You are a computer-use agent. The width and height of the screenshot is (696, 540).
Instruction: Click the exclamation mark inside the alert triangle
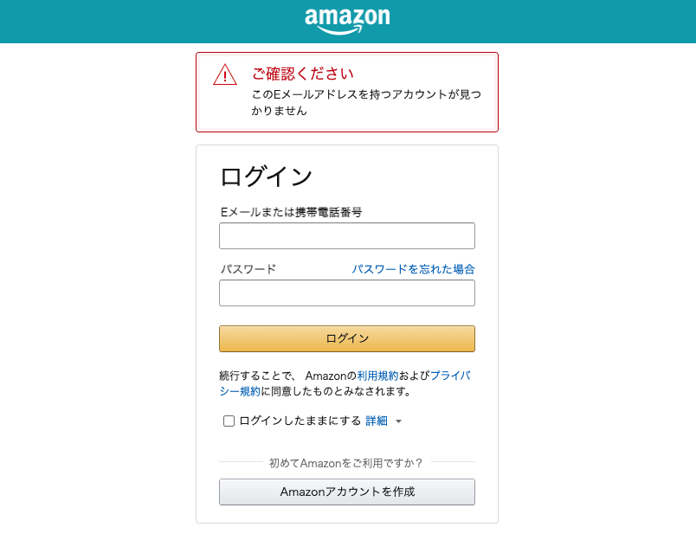tap(224, 75)
